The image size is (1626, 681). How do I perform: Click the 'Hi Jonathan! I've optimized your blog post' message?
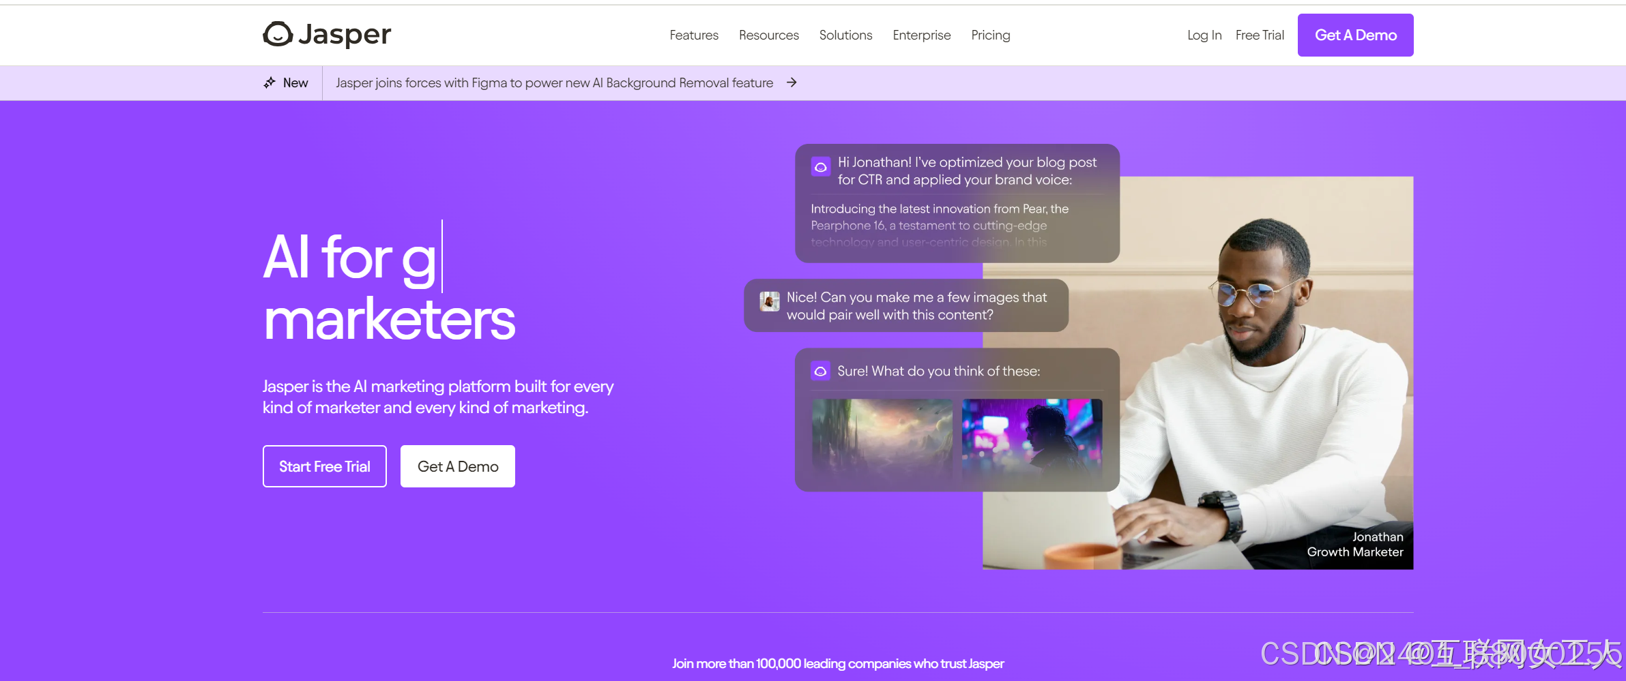[x=968, y=170]
